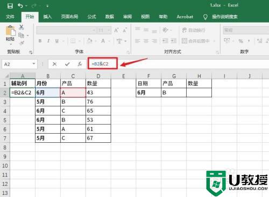Select row 5 header
The height and width of the screenshot is (197, 269).
(x=5, y=120)
